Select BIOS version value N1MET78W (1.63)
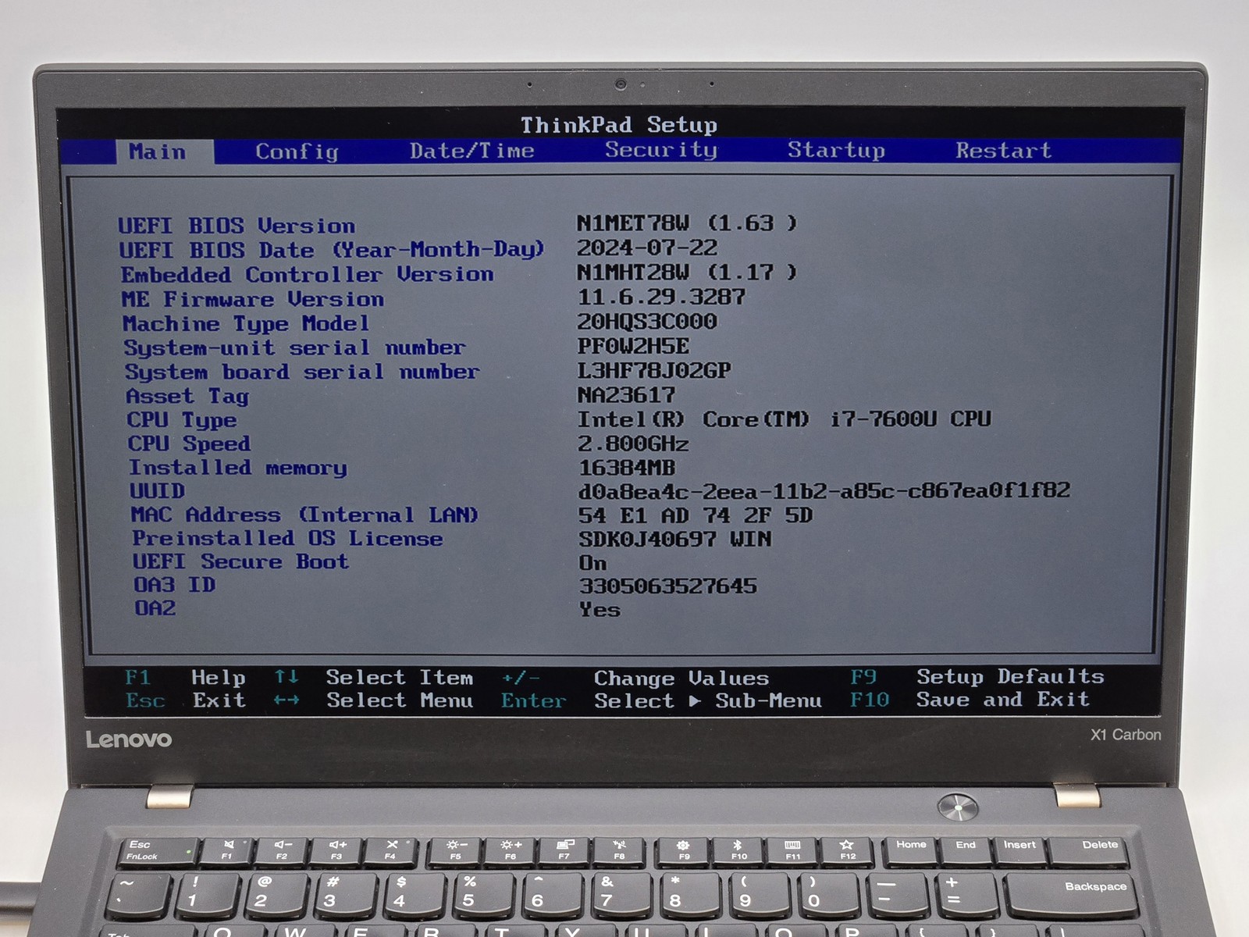 coord(687,223)
